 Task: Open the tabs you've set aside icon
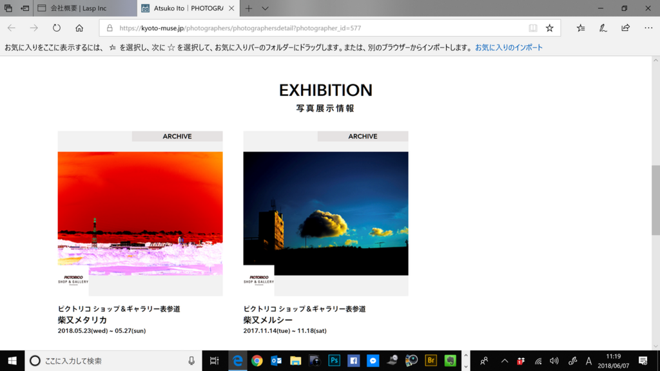coord(8,8)
